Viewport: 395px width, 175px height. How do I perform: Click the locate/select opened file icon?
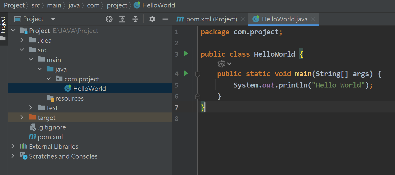[109, 19]
